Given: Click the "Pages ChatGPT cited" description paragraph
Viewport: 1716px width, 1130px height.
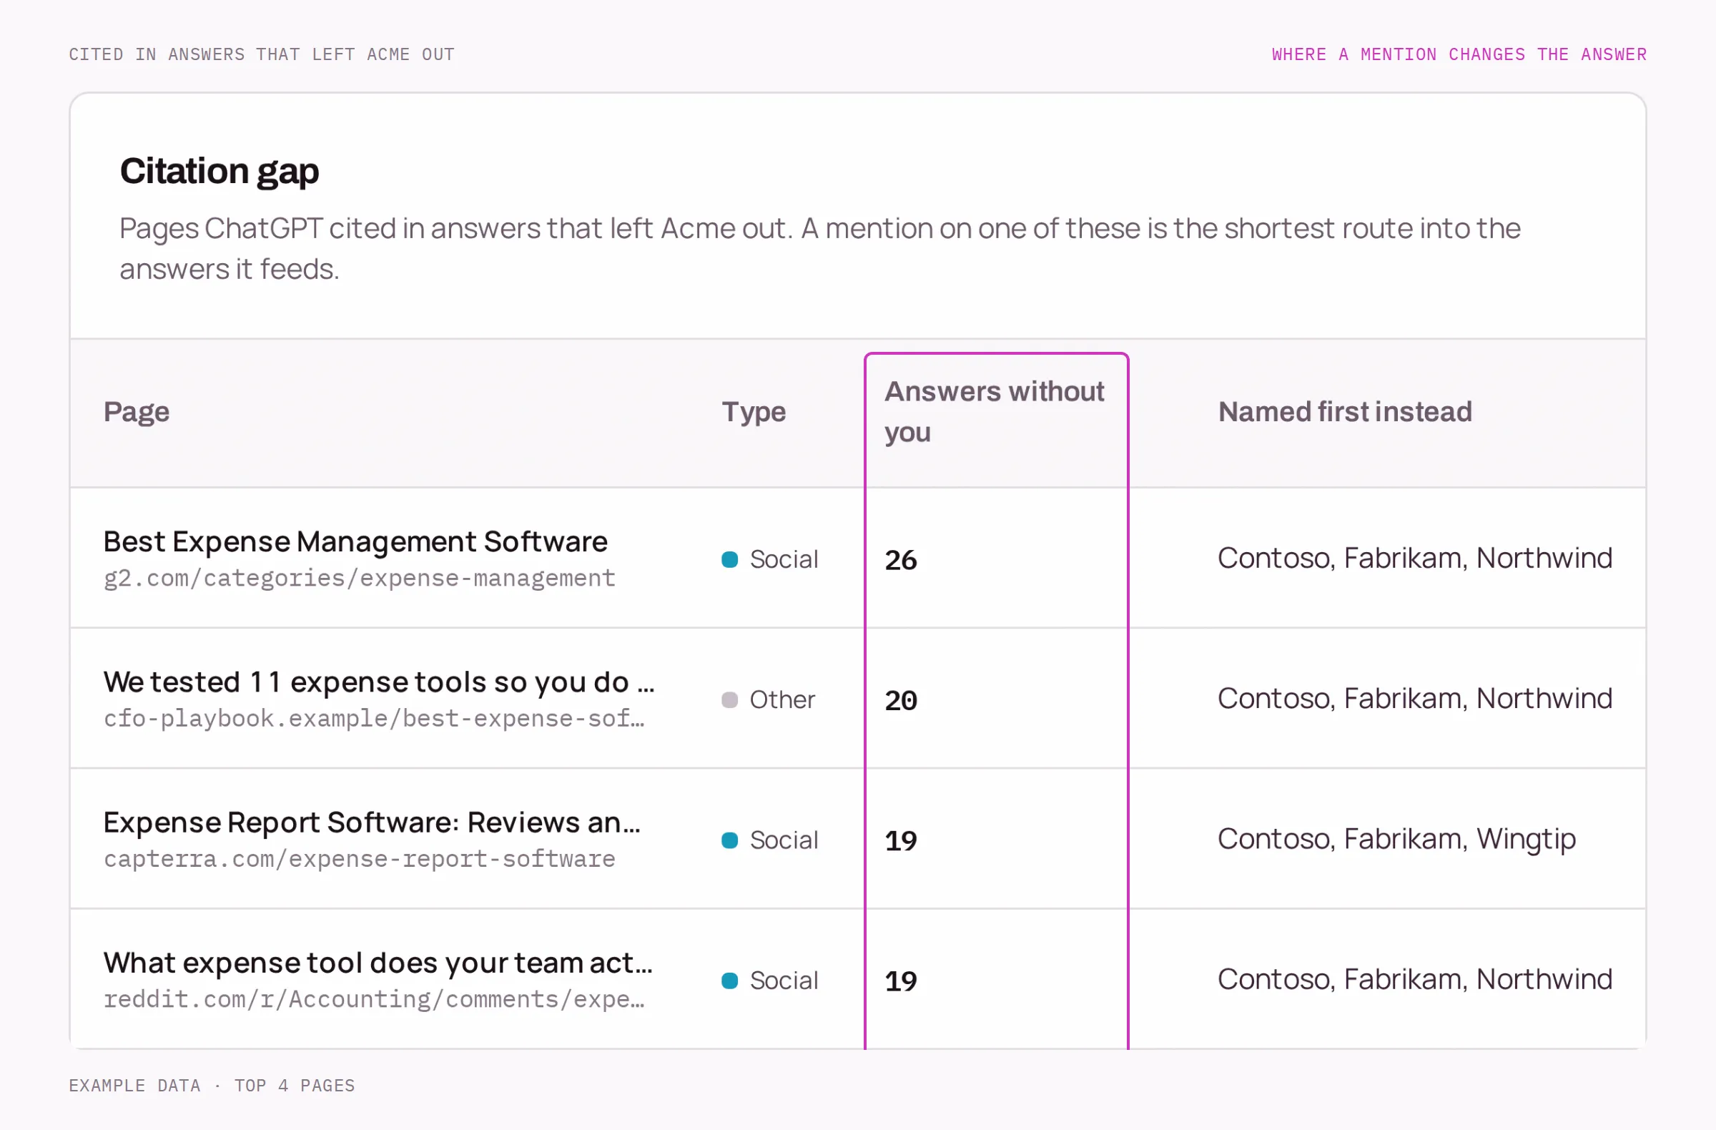Looking at the screenshot, I should [820, 249].
